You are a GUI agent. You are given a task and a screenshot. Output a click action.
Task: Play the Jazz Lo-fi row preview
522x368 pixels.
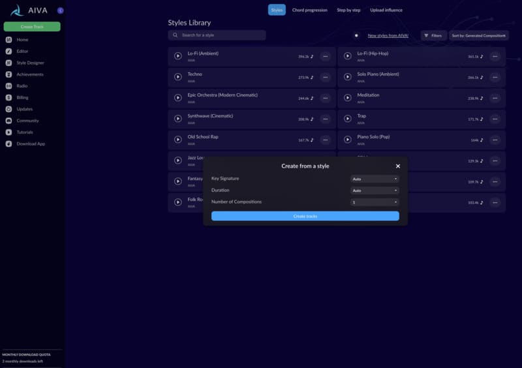(x=178, y=161)
